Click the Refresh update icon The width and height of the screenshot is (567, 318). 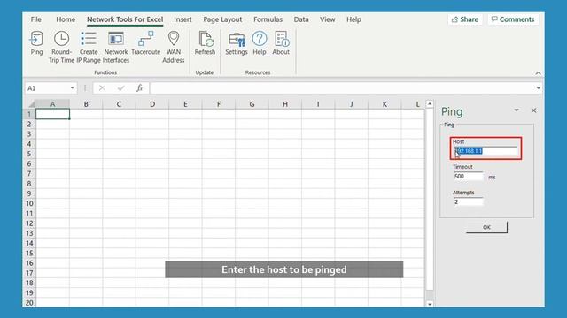click(x=205, y=43)
